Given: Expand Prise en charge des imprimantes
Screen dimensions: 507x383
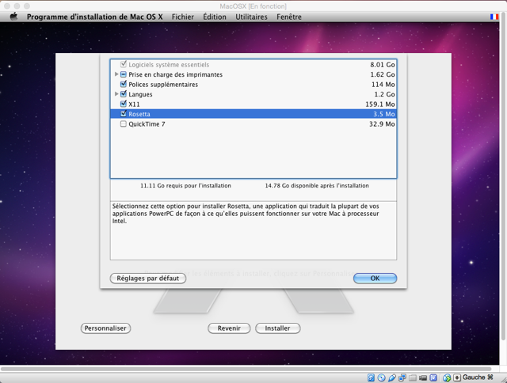Looking at the screenshot, I should click(116, 74).
